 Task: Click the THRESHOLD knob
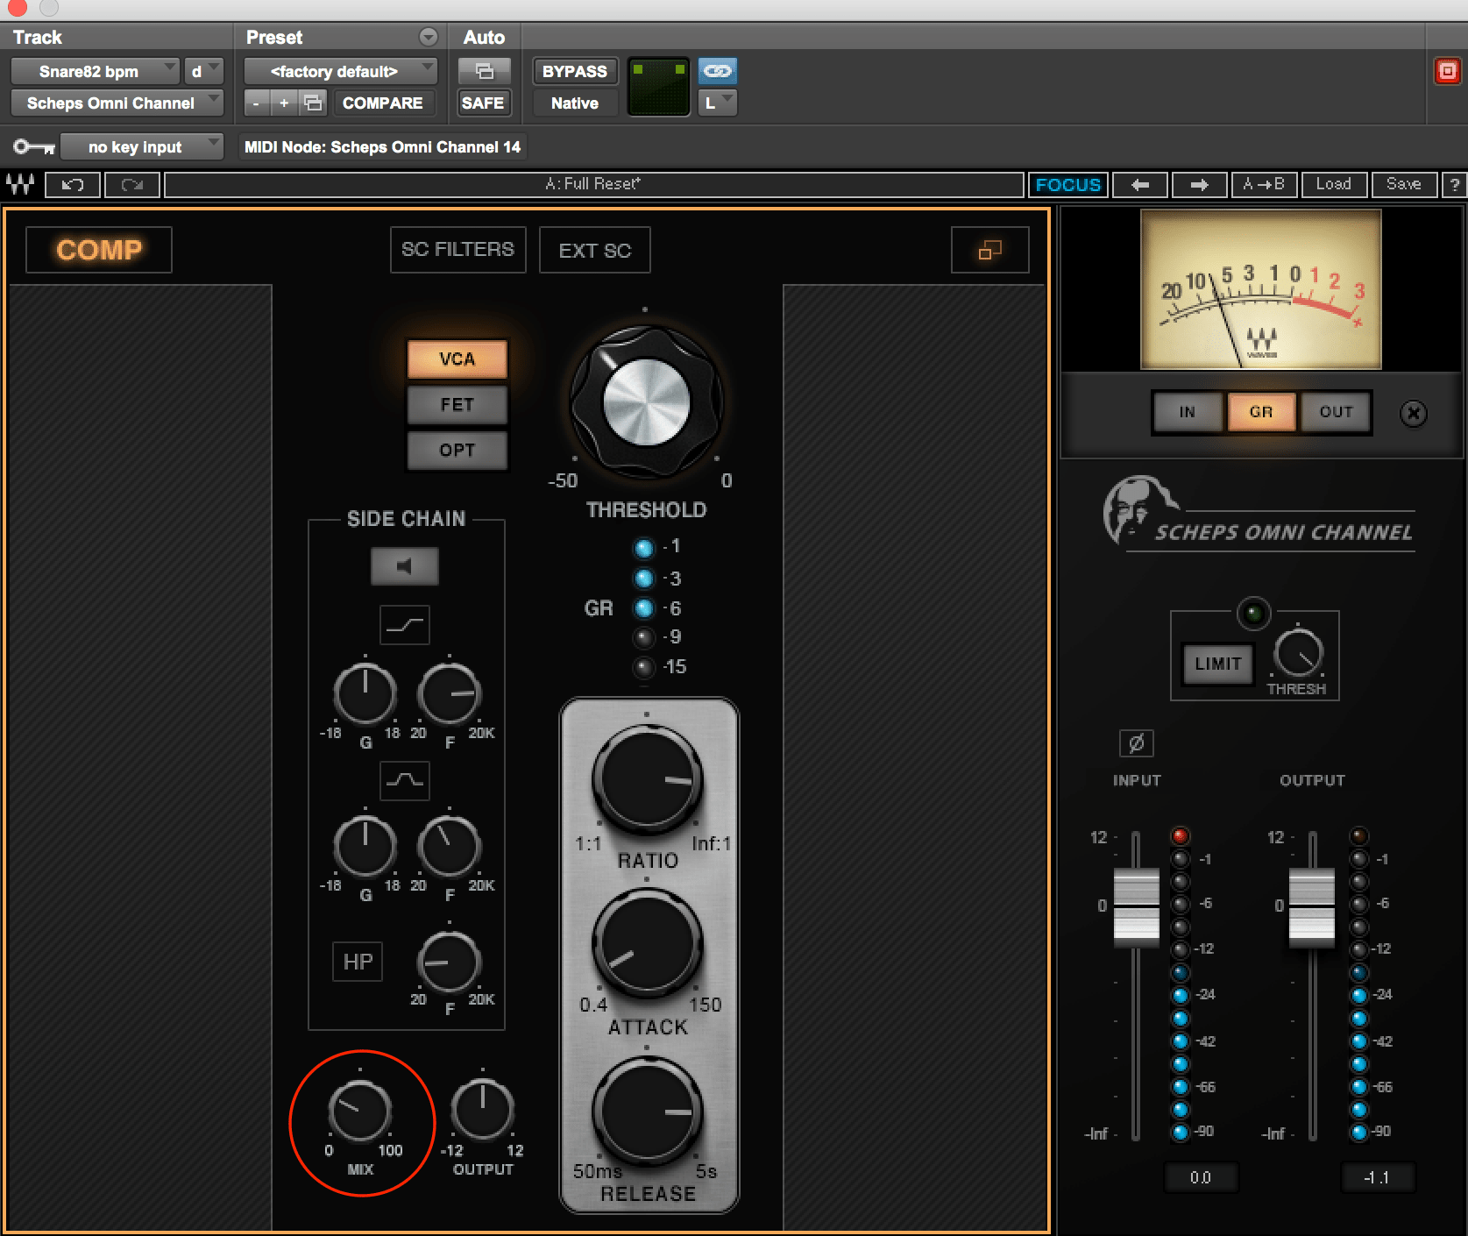647,403
